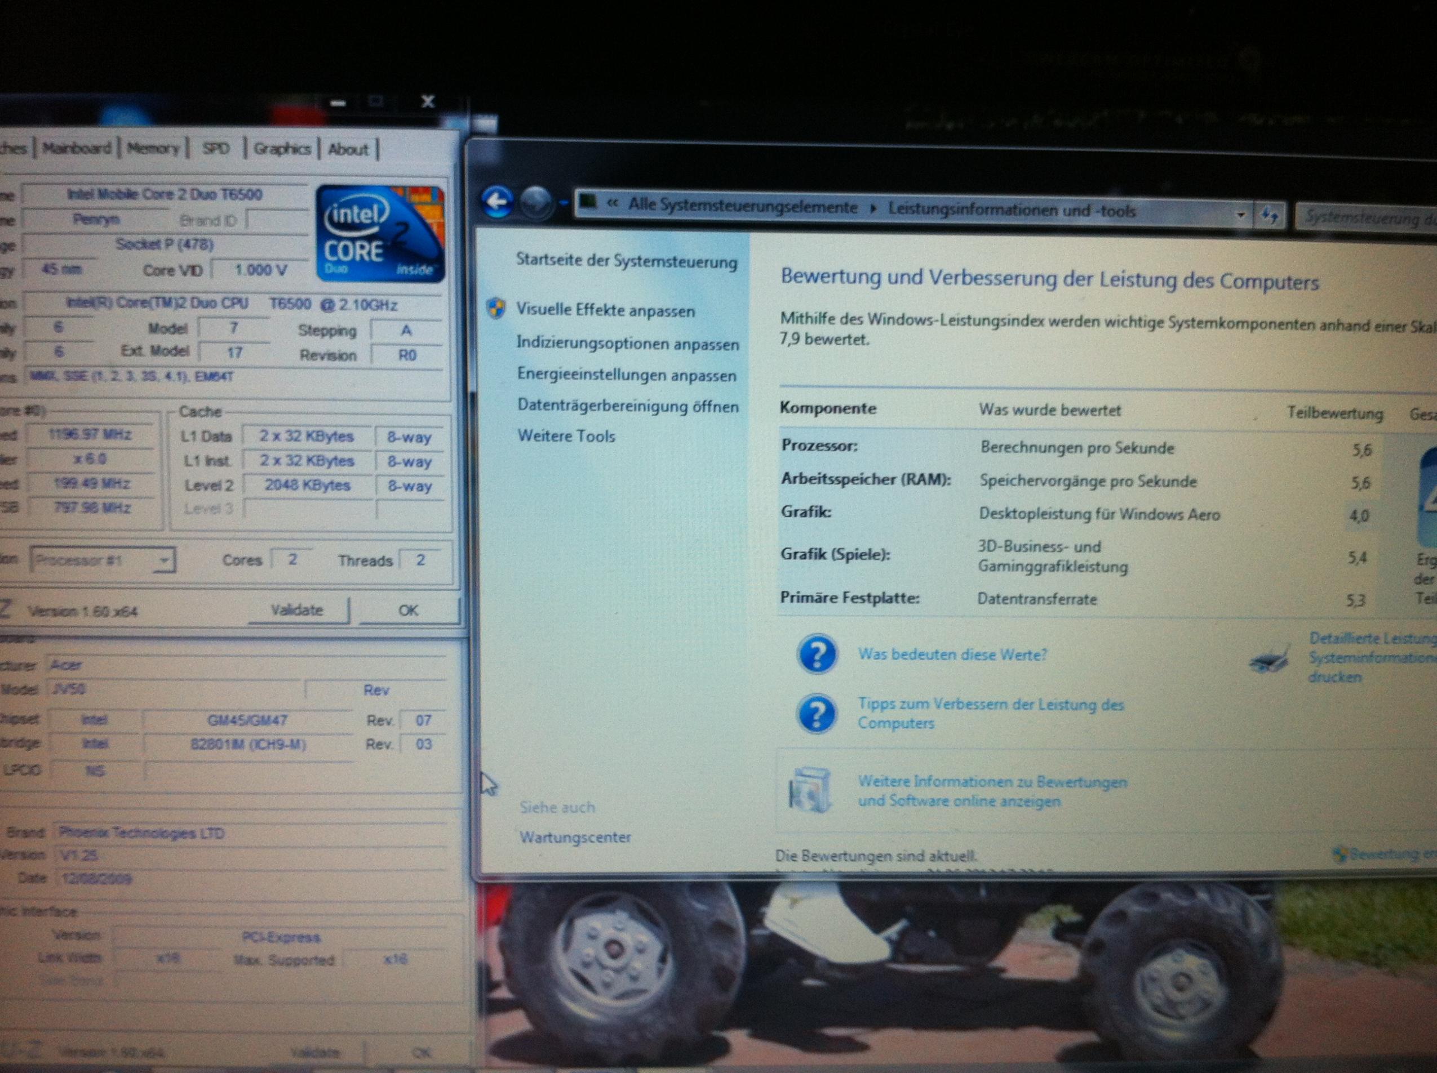1437x1073 pixels.
Task: Click the OK button in CPU-Z
Action: (x=408, y=610)
